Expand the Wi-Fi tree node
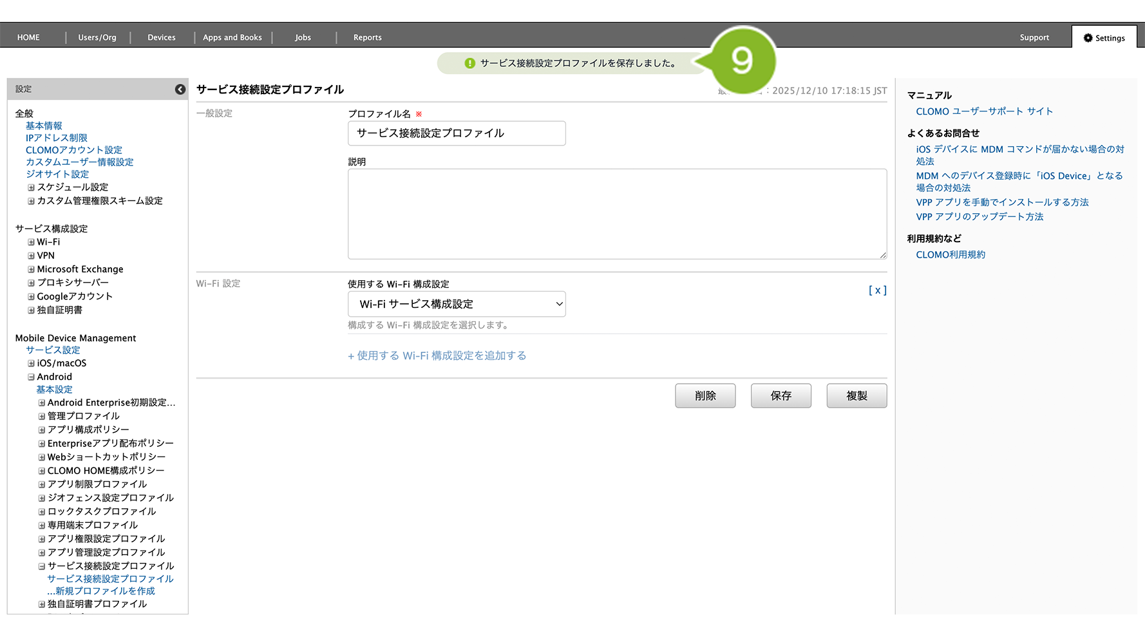 click(31, 243)
